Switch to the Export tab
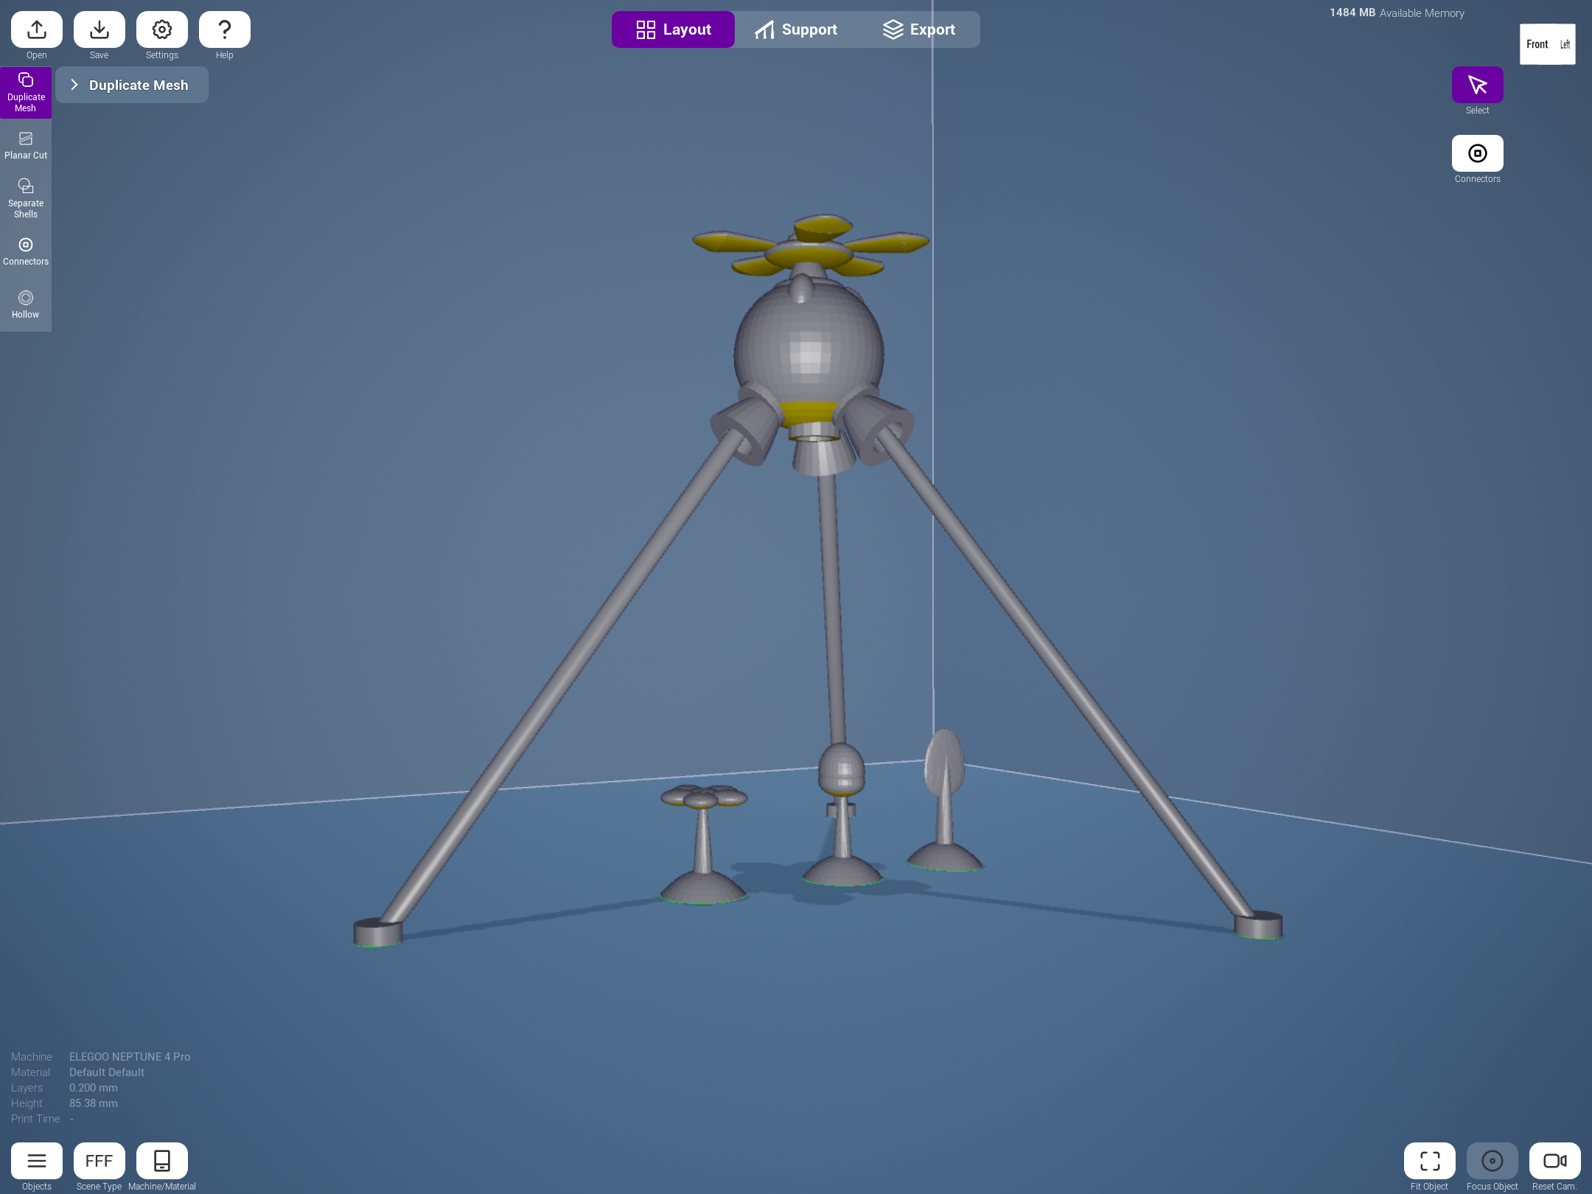The image size is (1592, 1194). tap(919, 29)
